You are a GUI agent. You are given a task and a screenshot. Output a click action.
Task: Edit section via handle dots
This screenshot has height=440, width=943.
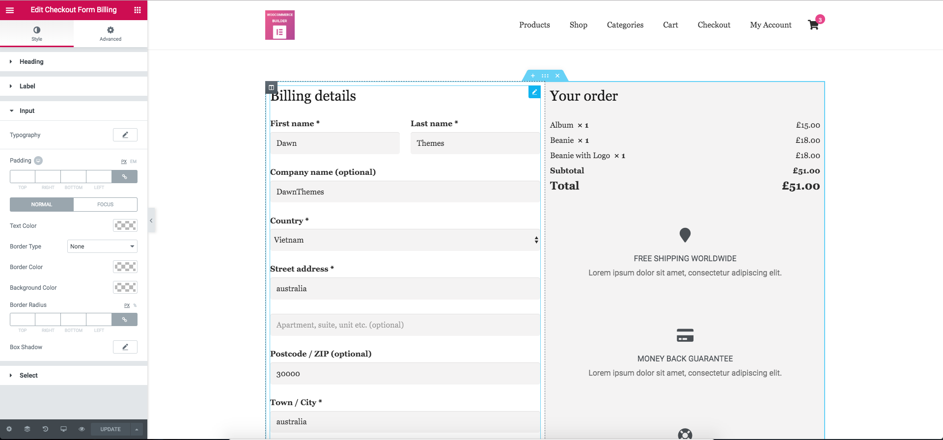tap(545, 76)
